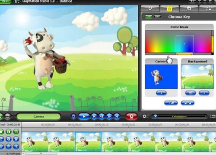Play the animation with the blue play button
The image size is (216, 155).
[84, 116]
